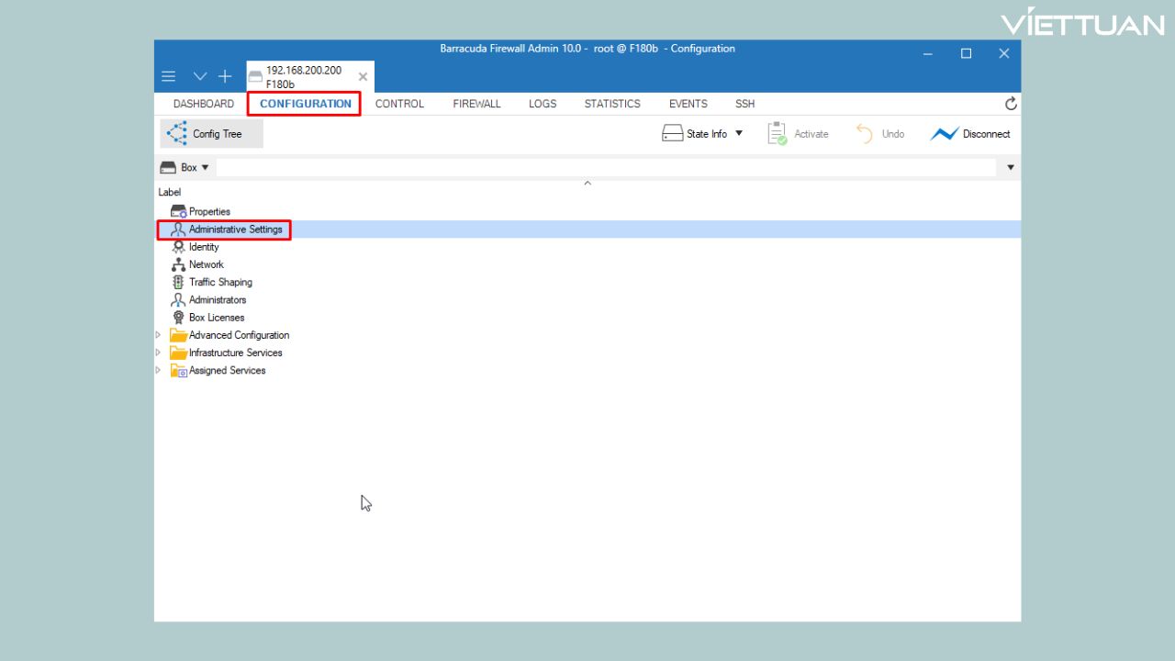This screenshot has width=1175, height=661.
Task: Open the Box dropdown selector
Action: (185, 167)
